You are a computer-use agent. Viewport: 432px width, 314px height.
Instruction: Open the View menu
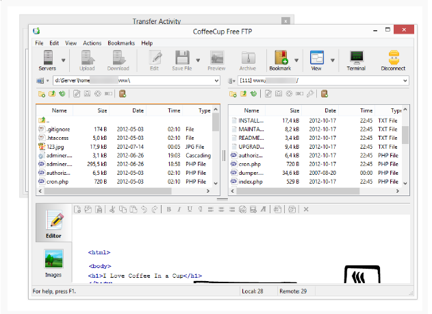point(71,43)
